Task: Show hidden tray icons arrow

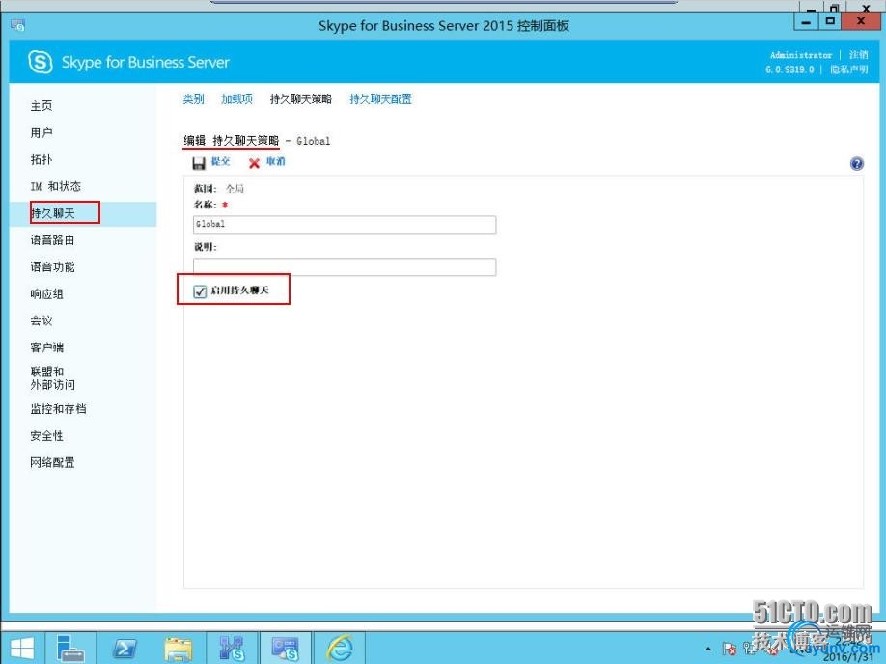Action: click(x=708, y=649)
